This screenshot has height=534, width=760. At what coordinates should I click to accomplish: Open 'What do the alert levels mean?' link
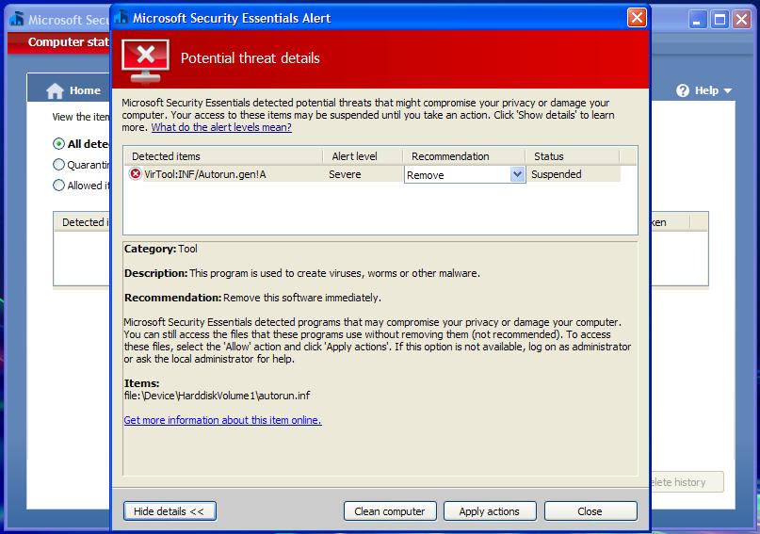[x=221, y=127]
